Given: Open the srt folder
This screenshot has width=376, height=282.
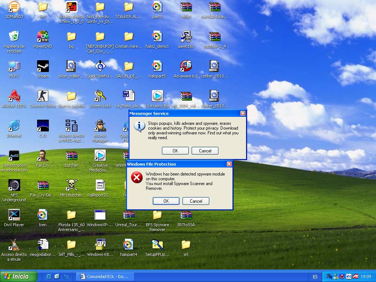Looking at the screenshot, I should pos(186,245).
